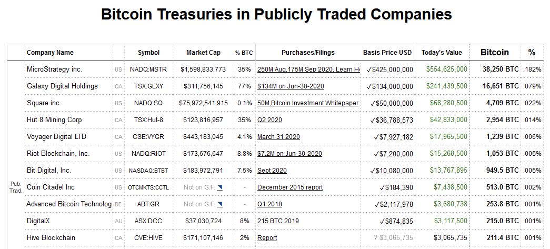550x249 pixels.
Task: Open Bit Digital's Sept 2020 filing link
Action: click(272, 171)
